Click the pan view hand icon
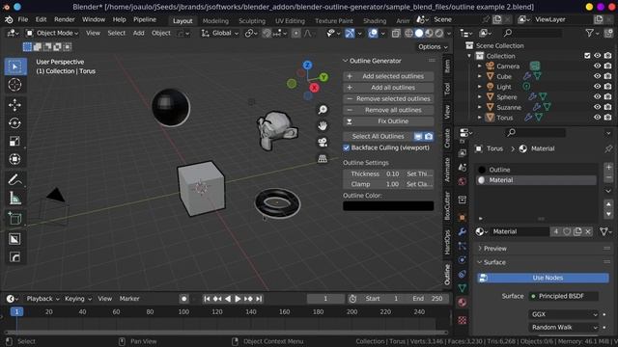The height and width of the screenshot is (347, 618). 323,125
